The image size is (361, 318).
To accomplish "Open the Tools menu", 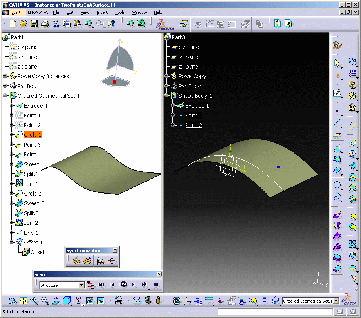I will coord(120,12).
